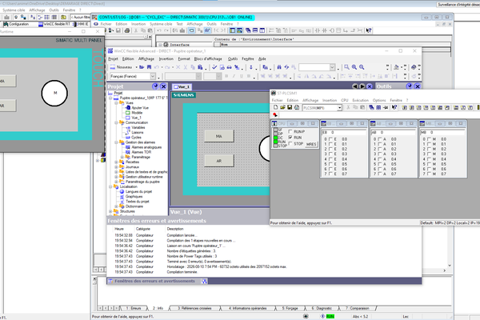Click glasses monitor icon in CONT/LIST/LOG toolbar
480x320 pixels.
207,30
